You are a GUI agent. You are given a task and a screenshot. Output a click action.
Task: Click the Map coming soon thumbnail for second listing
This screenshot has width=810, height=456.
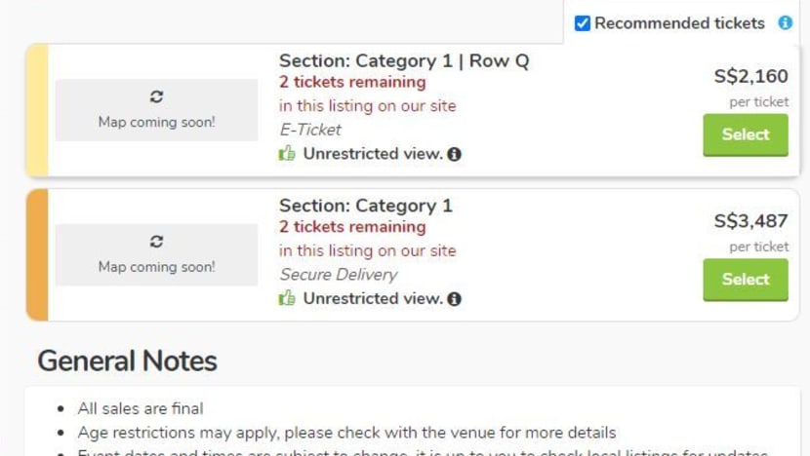[x=156, y=254]
